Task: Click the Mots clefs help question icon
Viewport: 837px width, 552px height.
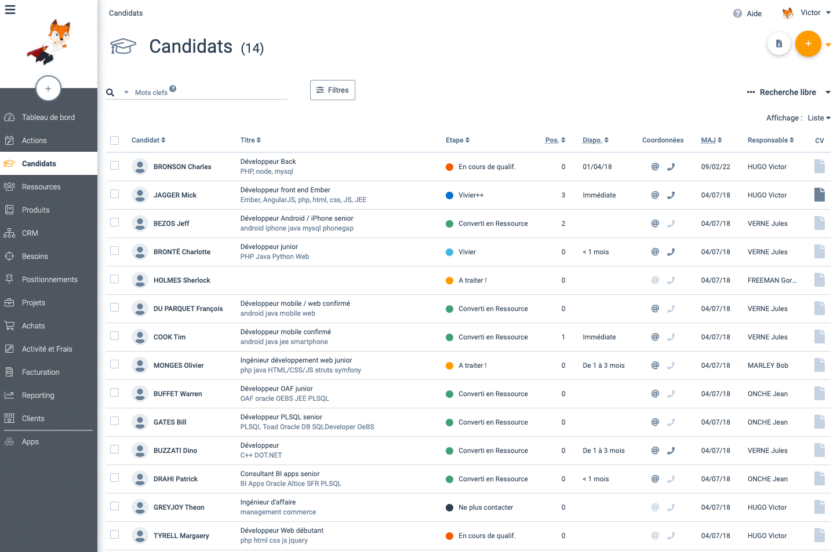Action: pyautogui.click(x=173, y=89)
